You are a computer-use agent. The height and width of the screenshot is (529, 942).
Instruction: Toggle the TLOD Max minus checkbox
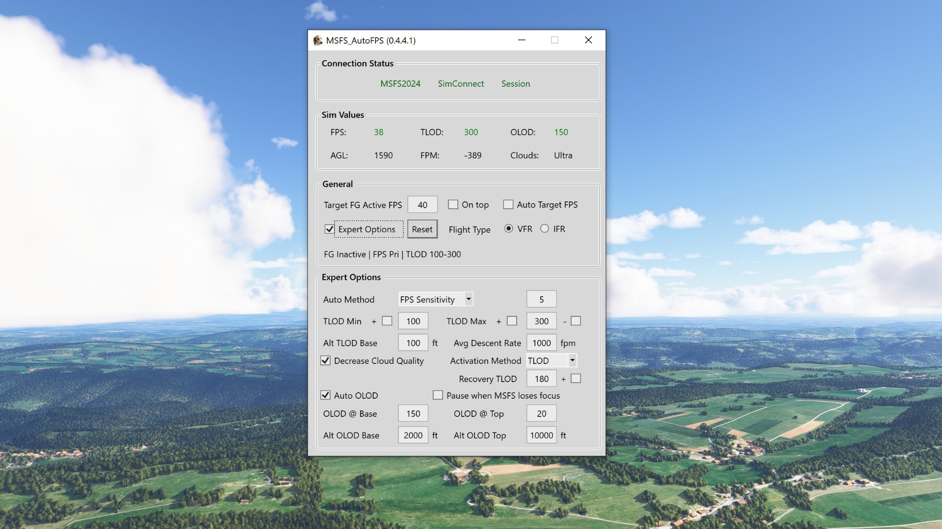pos(576,321)
